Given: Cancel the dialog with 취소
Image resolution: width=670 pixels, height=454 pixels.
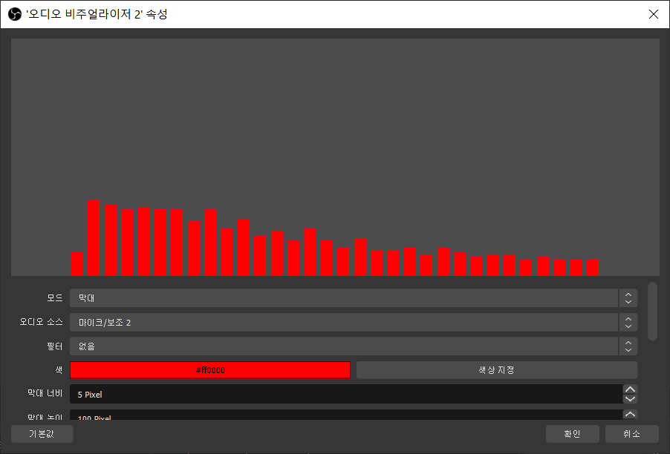Looking at the screenshot, I should tap(631, 433).
